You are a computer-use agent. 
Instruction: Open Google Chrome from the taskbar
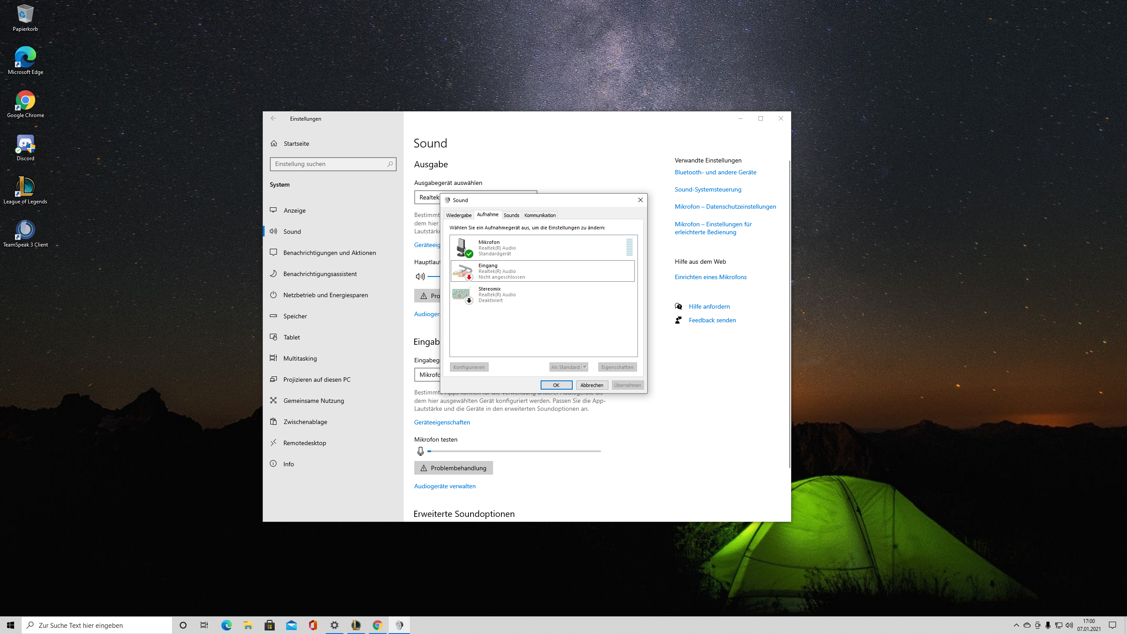tap(377, 625)
